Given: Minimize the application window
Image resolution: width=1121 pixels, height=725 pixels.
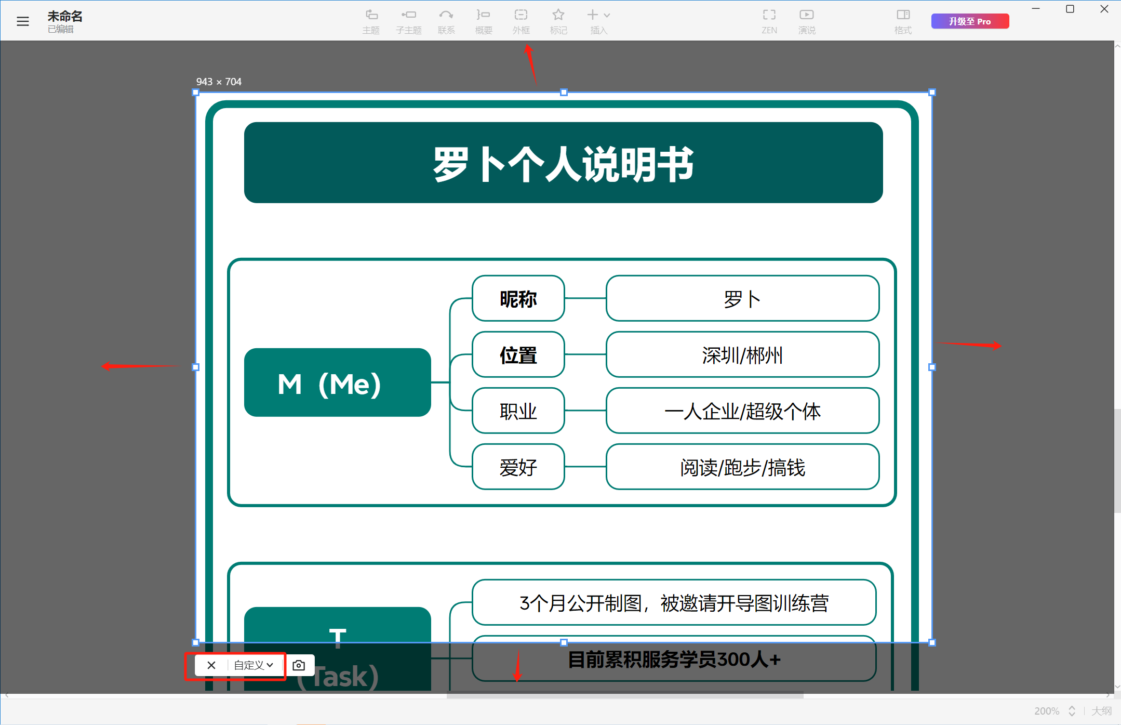Looking at the screenshot, I should point(1036,9).
